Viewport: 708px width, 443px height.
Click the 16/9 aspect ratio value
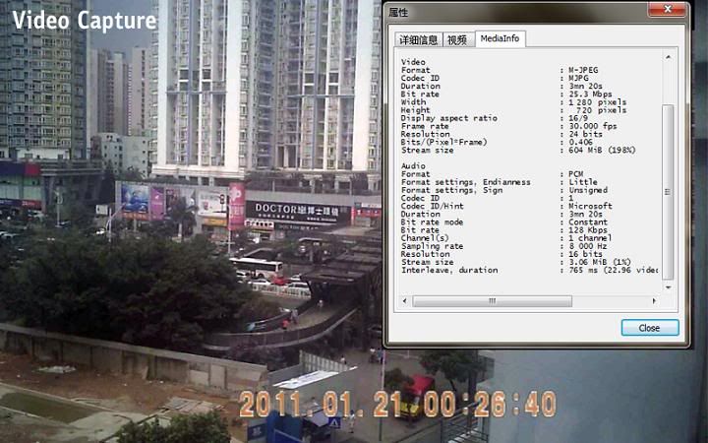[x=578, y=118]
